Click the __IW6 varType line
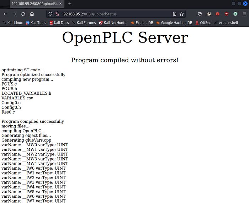 tap(33, 196)
